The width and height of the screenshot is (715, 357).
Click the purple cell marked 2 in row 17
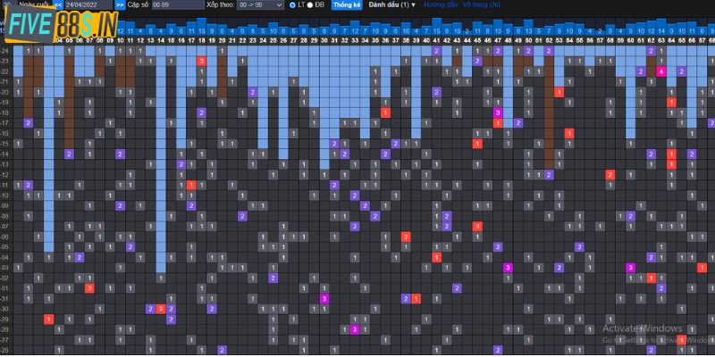click(x=28, y=122)
